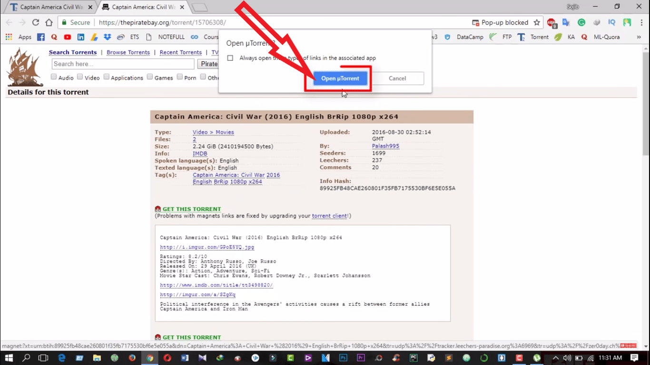
Task: Bookmark this page with the star icon
Action: point(537,22)
